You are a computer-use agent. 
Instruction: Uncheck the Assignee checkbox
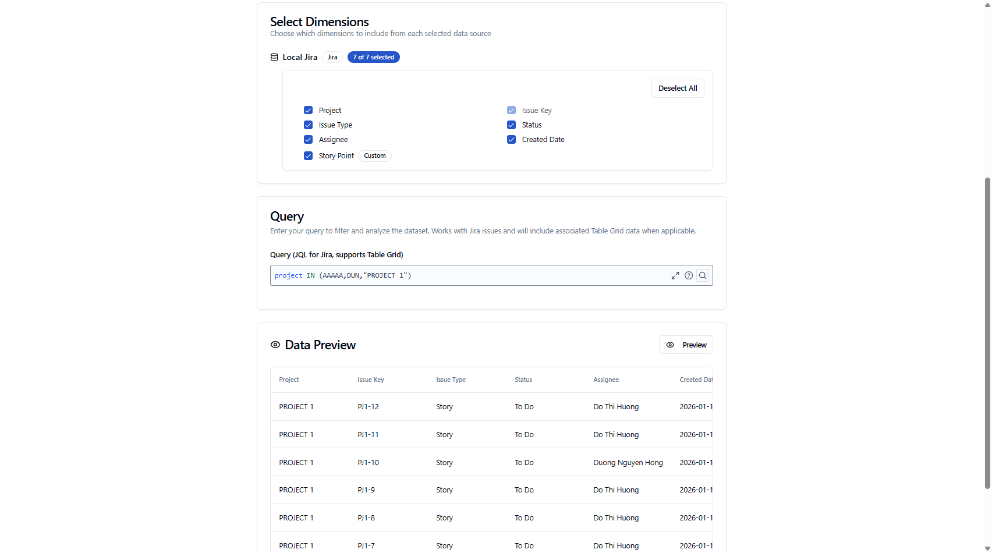click(308, 139)
